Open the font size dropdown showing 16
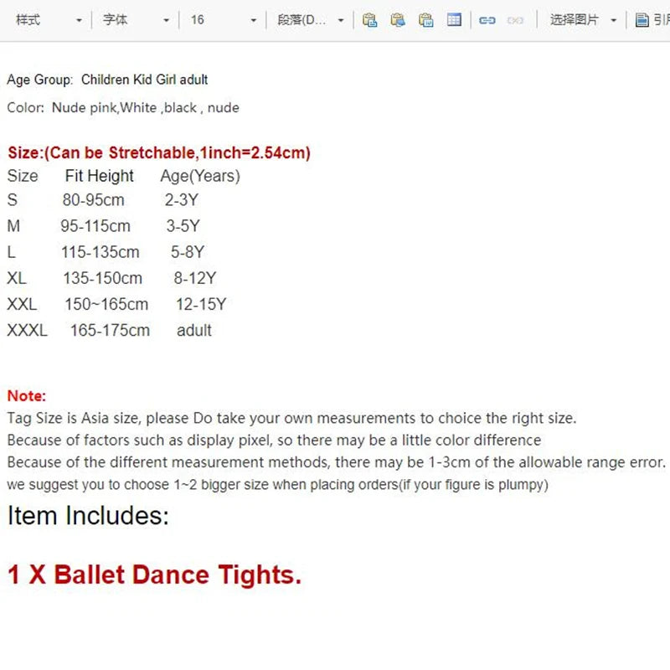 [223, 20]
